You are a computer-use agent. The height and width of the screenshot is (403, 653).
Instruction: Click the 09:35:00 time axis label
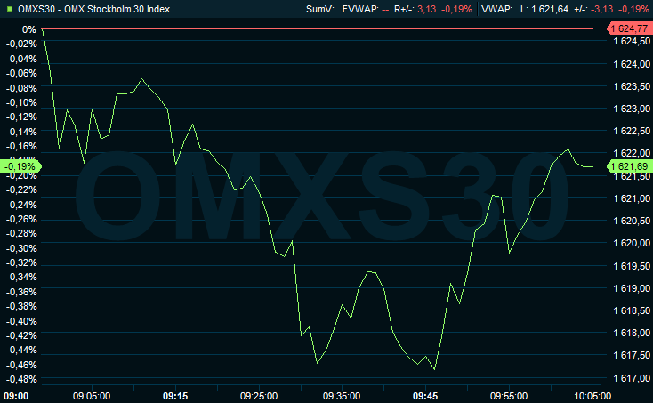[x=342, y=396]
